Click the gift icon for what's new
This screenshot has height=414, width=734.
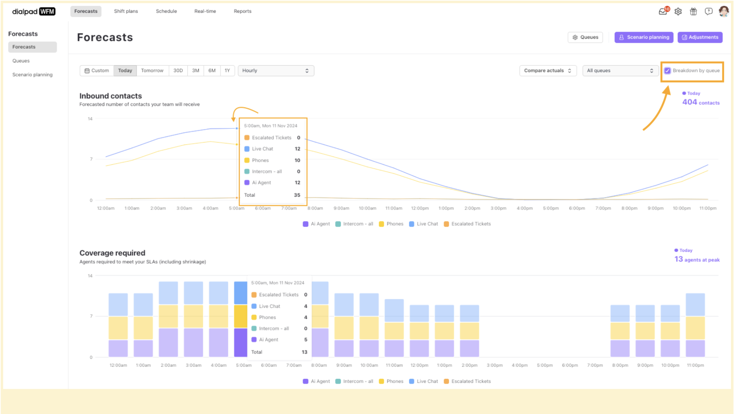(693, 11)
